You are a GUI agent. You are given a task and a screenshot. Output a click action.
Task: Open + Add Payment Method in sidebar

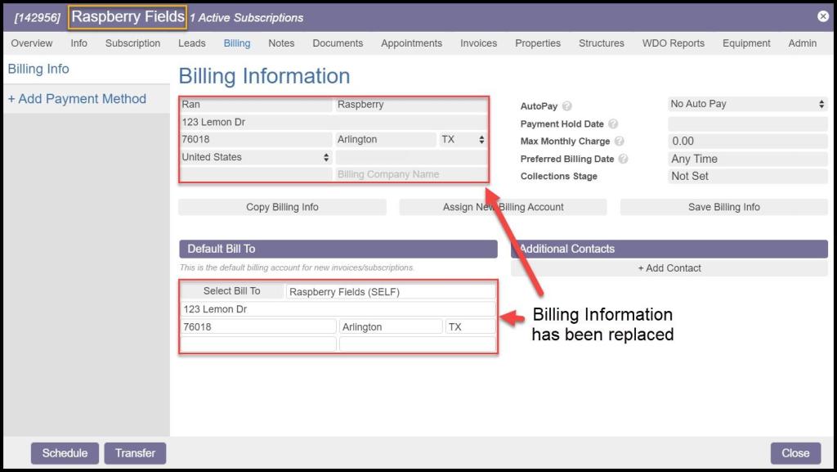[x=77, y=99]
